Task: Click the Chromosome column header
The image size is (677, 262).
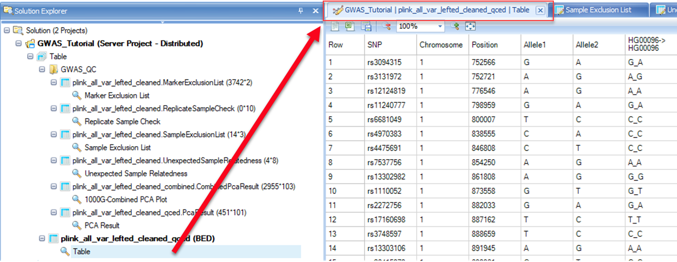Action: pos(441,45)
